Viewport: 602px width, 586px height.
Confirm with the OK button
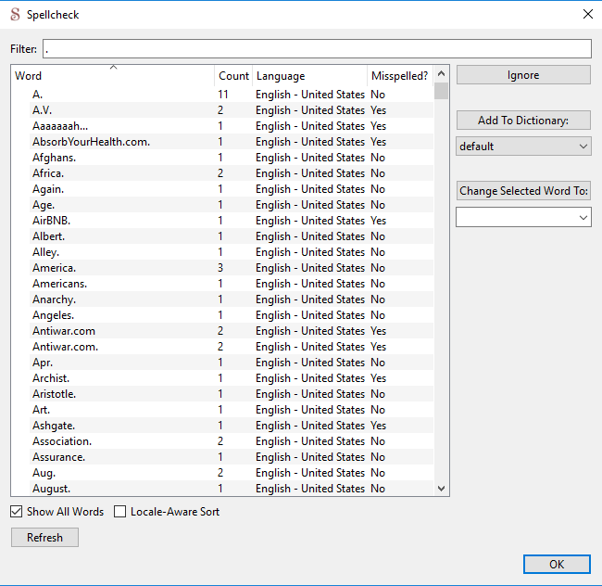point(556,565)
